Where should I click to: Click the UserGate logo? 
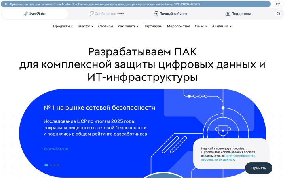[34, 14]
